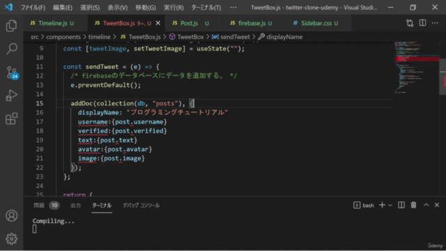Click line number 15 in gutter
The width and height of the screenshot is (446, 251).
pyautogui.click(x=40, y=103)
